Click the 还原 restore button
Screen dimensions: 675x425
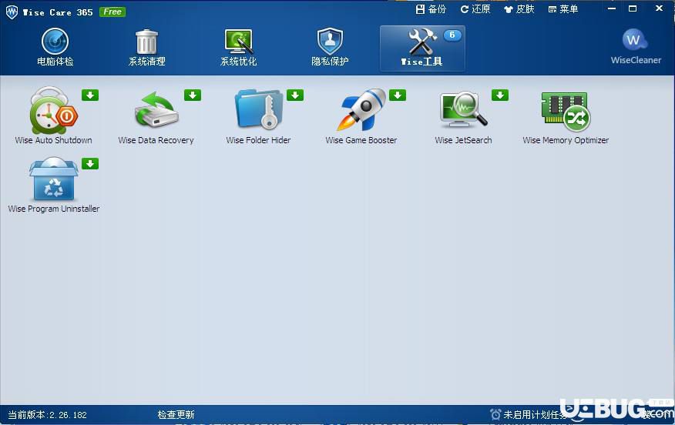[475, 9]
